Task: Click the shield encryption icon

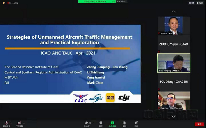Action: pos(4,3)
